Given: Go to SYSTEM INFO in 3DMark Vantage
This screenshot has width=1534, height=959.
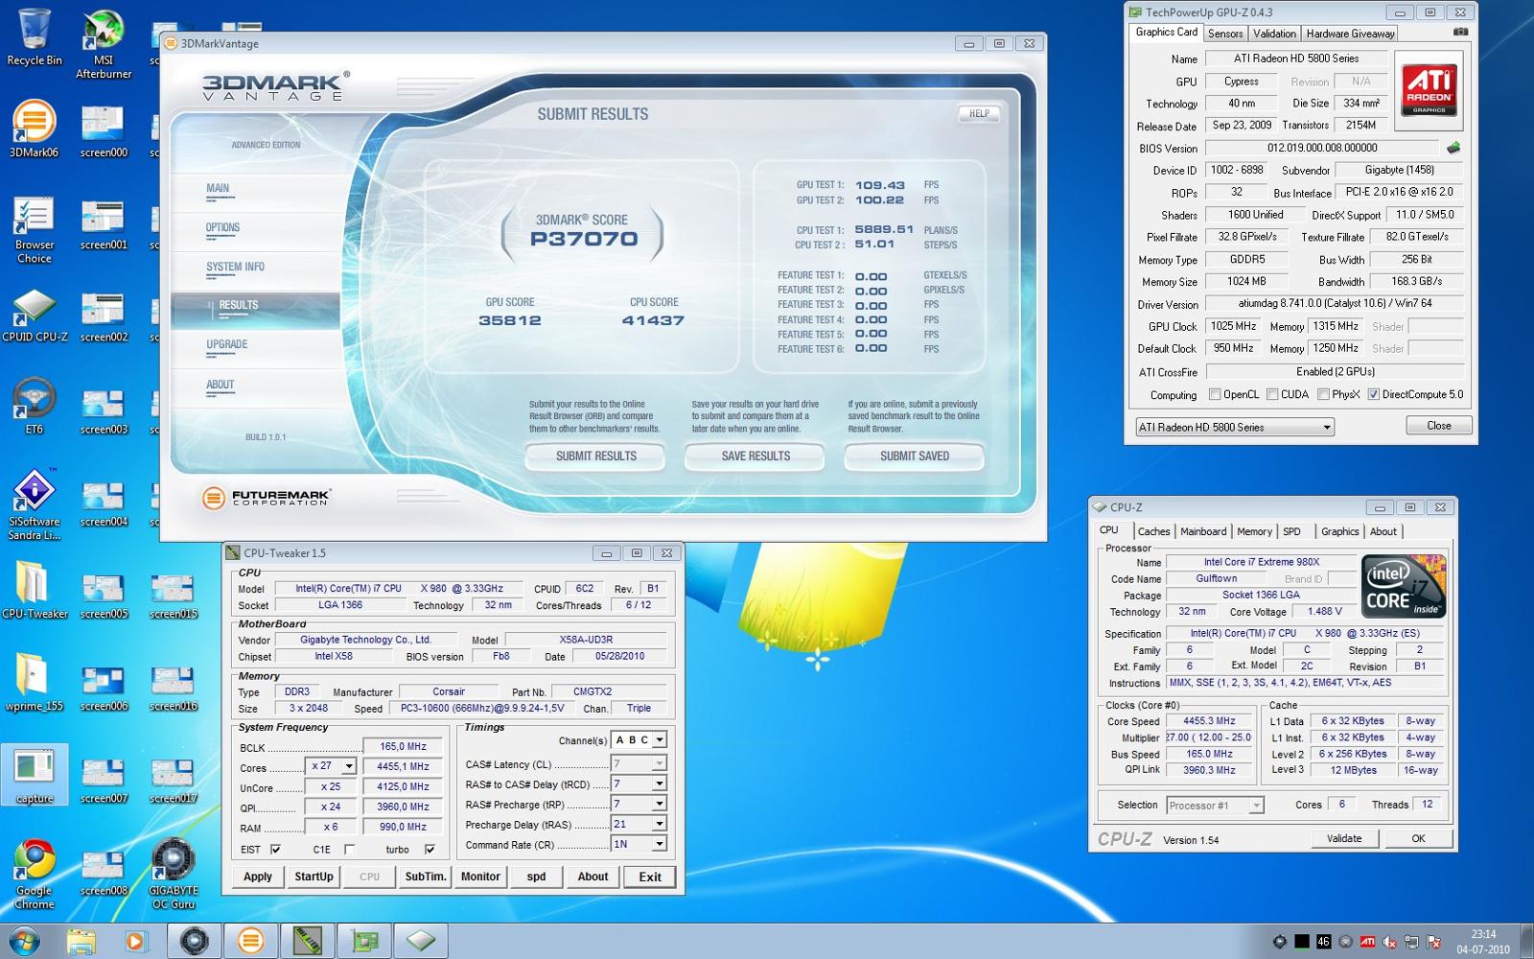Looking at the screenshot, I should click(235, 268).
